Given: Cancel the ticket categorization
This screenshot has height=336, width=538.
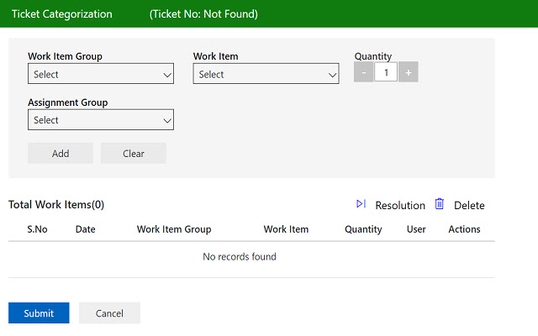Looking at the screenshot, I should (x=109, y=313).
